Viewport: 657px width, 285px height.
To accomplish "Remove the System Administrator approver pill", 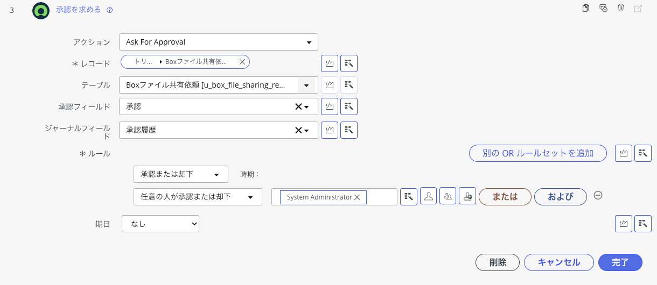I will [x=357, y=197].
